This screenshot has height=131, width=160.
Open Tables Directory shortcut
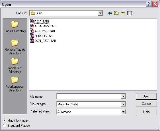pyautogui.click(x=15, y=27)
